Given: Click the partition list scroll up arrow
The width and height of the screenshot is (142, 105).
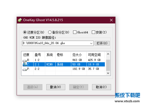Looking at the screenshot, I should 108,54.
